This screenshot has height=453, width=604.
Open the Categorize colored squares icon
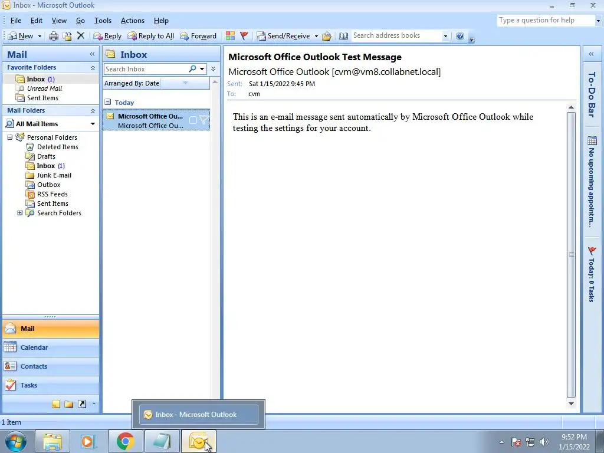231,36
